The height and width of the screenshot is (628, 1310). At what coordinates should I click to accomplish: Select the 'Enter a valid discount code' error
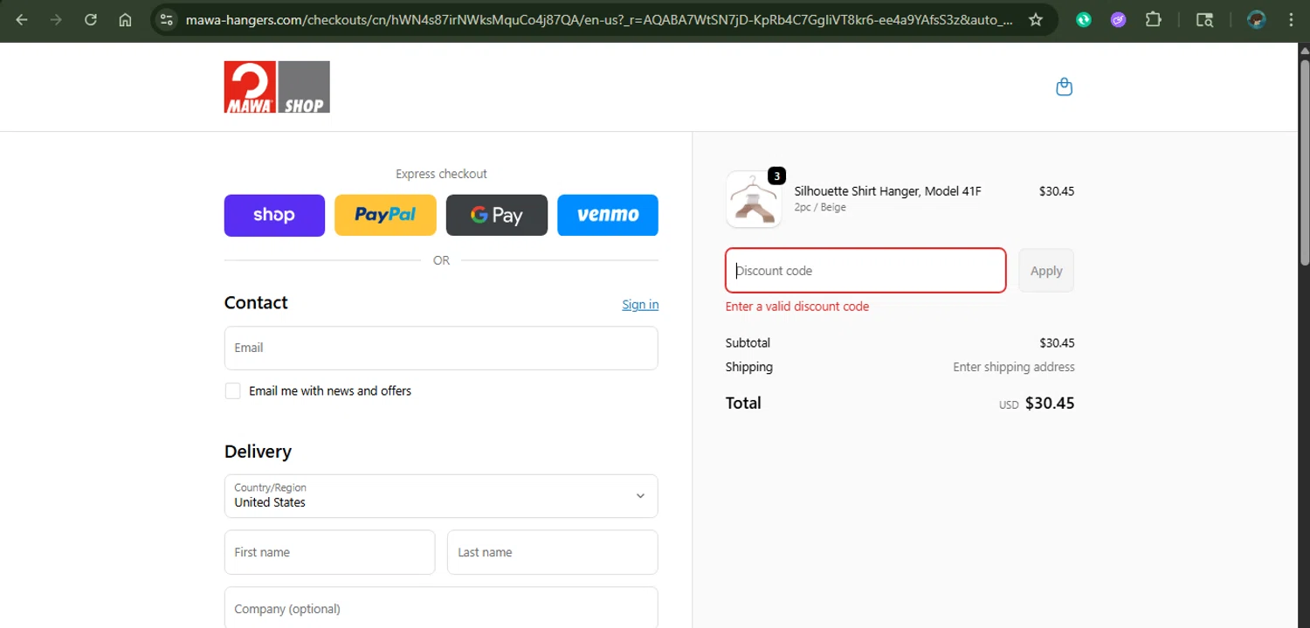pyautogui.click(x=797, y=307)
